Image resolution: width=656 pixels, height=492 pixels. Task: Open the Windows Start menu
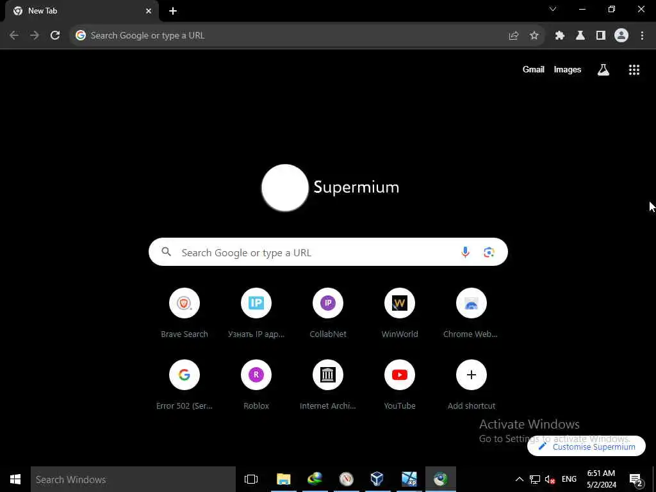(15, 479)
